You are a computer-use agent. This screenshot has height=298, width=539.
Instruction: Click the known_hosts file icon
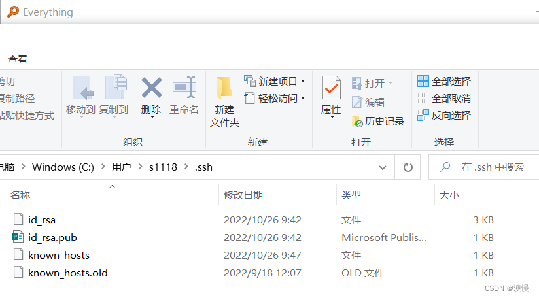[x=18, y=254]
